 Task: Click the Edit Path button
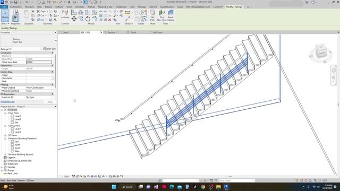pos(152,15)
